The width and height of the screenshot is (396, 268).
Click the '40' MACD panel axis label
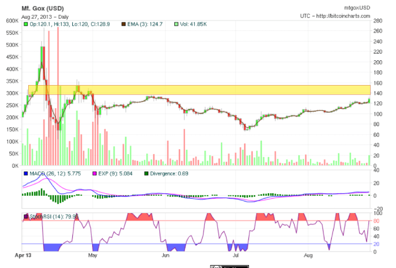coord(376,170)
